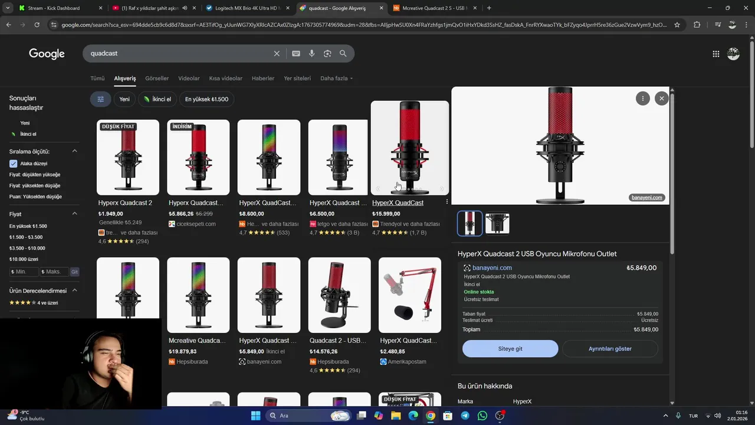Toggle the Yeni filter chip
Screen dimensions: 755x425
point(124,99)
